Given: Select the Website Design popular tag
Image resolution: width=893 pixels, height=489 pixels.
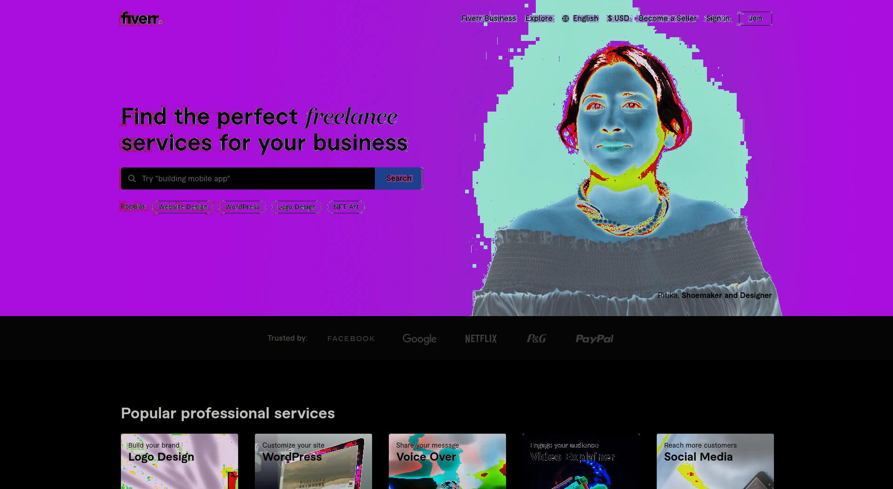Looking at the screenshot, I should 183,207.
